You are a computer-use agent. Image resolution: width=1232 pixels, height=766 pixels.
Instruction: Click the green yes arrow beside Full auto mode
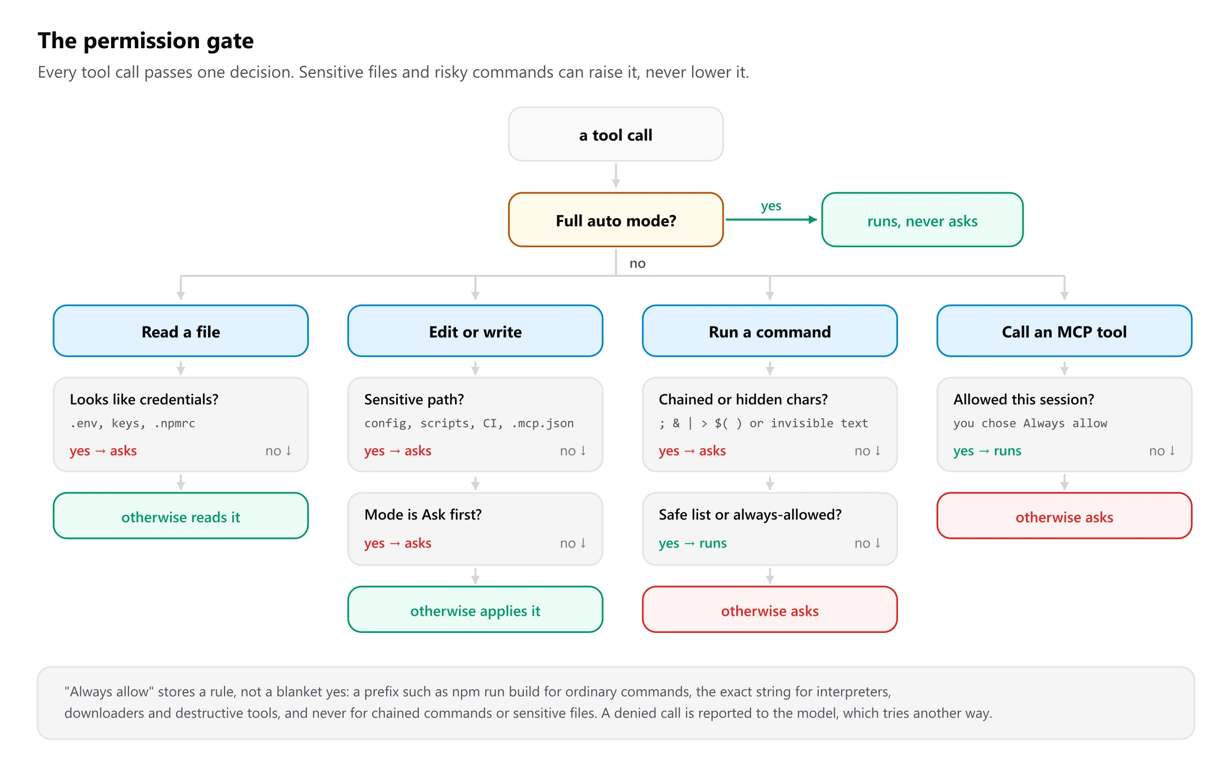click(x=771, y=220)
